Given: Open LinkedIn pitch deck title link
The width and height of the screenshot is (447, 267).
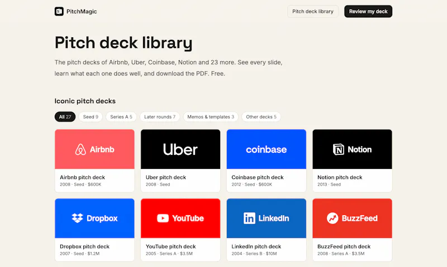Looking at the screenshot, I should click(x=256, y=246).
